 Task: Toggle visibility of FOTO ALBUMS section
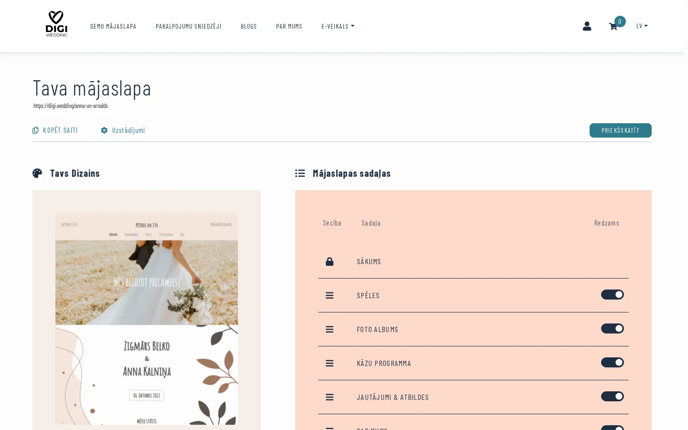coord(613,329)
